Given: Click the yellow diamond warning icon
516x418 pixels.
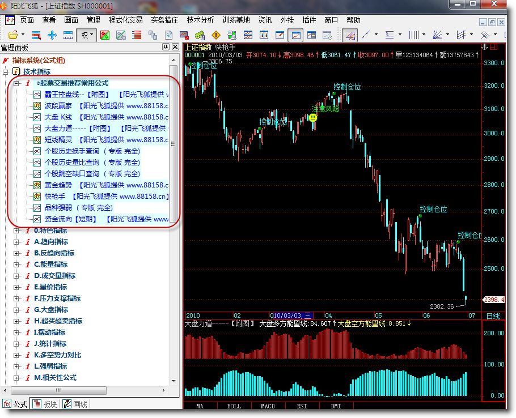Looking at the screenshot, I should [215, 35].
